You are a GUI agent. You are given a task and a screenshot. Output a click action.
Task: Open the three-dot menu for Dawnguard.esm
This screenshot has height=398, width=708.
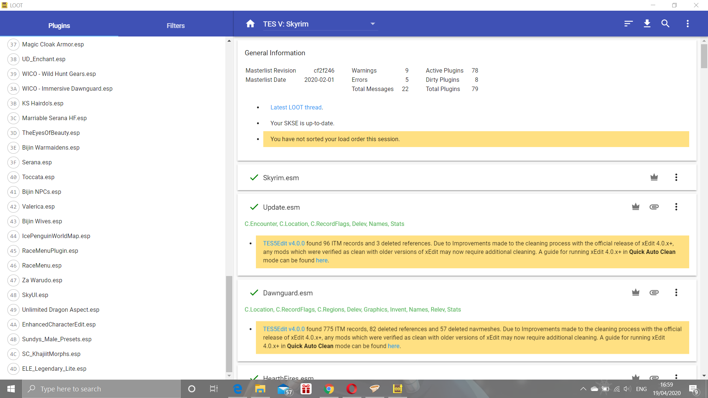[x=676, y=293]
